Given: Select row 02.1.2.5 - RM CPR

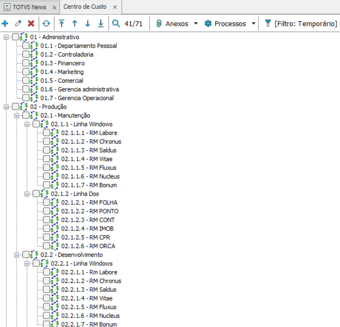Looking at the screenshot, I should [x=85, y=237].
